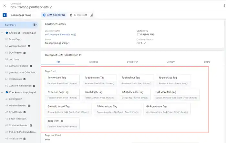This screenshot has height=143, width=226.
Task: Collapse the first Checkout – shopping all group
Action: [2, 33]
